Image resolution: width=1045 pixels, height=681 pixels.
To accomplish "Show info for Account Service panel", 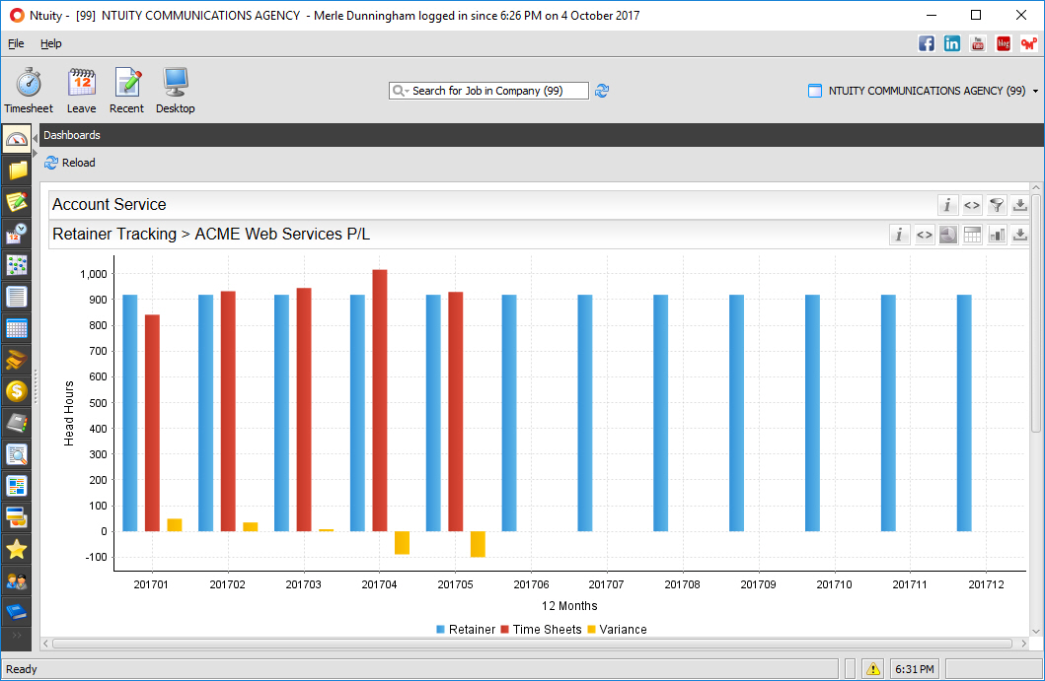I will (x=947, y=205).
